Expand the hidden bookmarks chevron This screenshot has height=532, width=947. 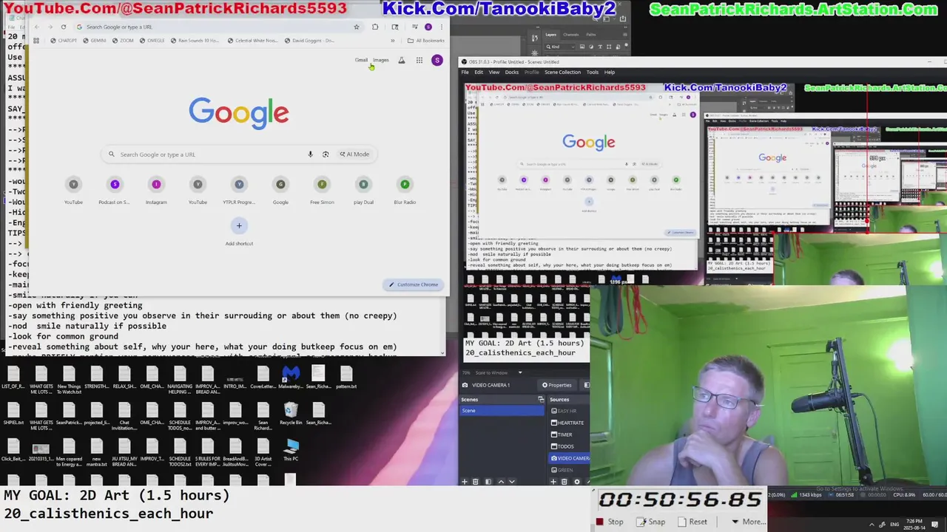tap(393, 41)
